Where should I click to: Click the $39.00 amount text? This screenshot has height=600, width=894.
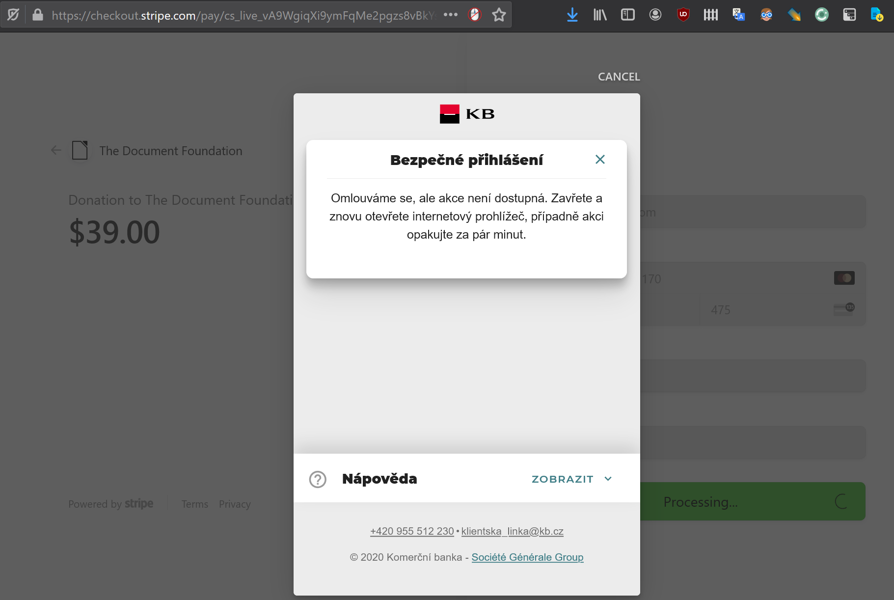pos(114,232)
